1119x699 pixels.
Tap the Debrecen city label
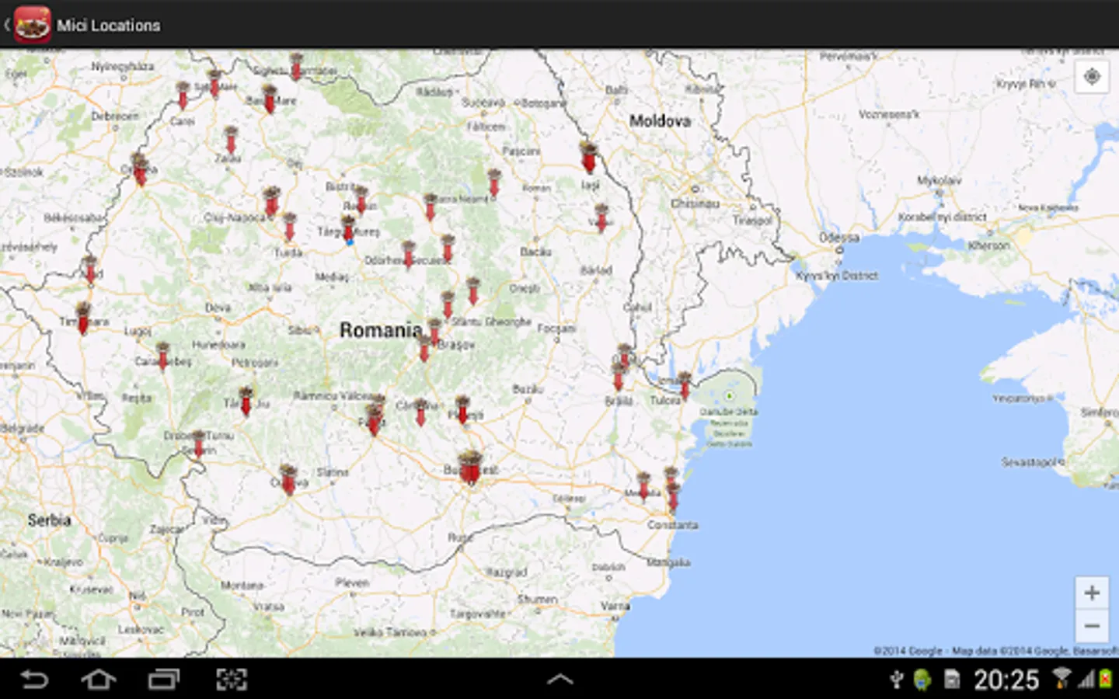[115, 116]
